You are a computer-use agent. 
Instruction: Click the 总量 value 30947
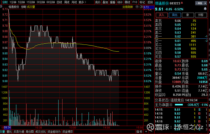point(176,78)
